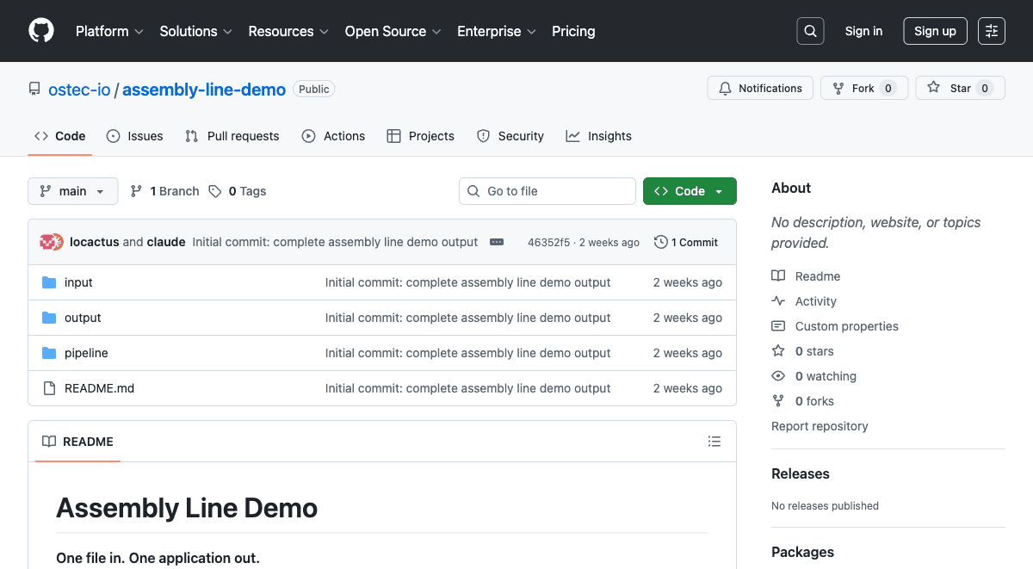The height and width of the screenshot is (569, 1033).
Task: Open the pipeline folder icon
Action: coord(49,352)
